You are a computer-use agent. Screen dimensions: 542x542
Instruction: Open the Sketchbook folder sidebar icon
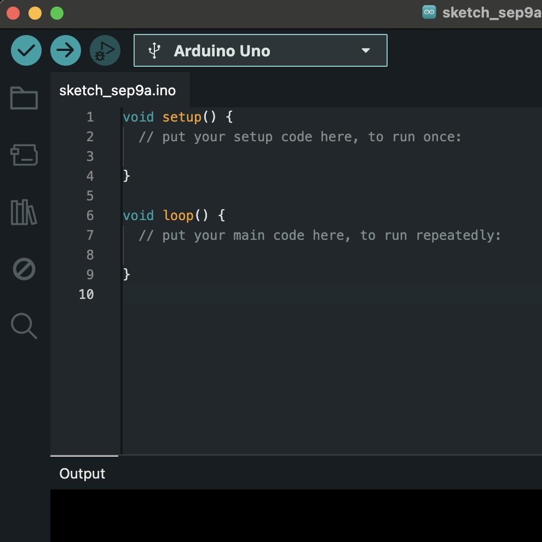click(24, 98)
